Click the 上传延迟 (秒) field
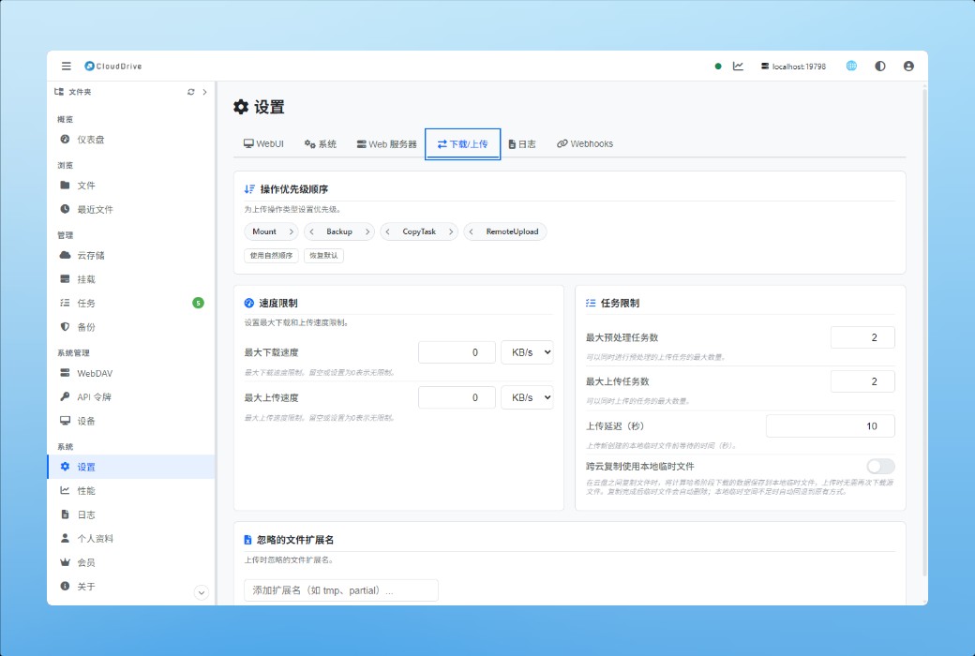975x656 pixels. (830, 426)
